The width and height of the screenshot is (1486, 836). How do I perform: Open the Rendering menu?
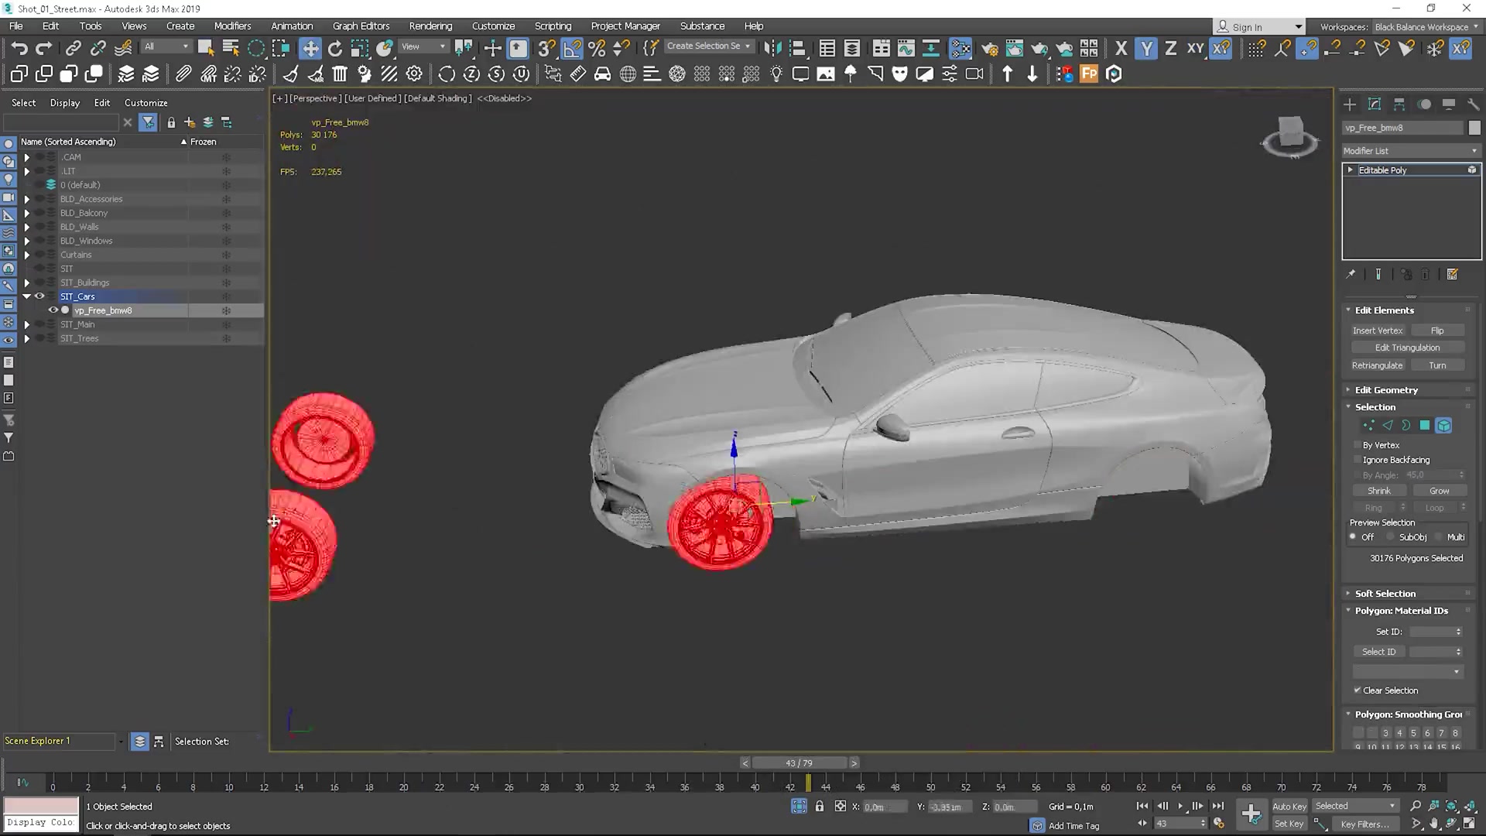point(430,26)
